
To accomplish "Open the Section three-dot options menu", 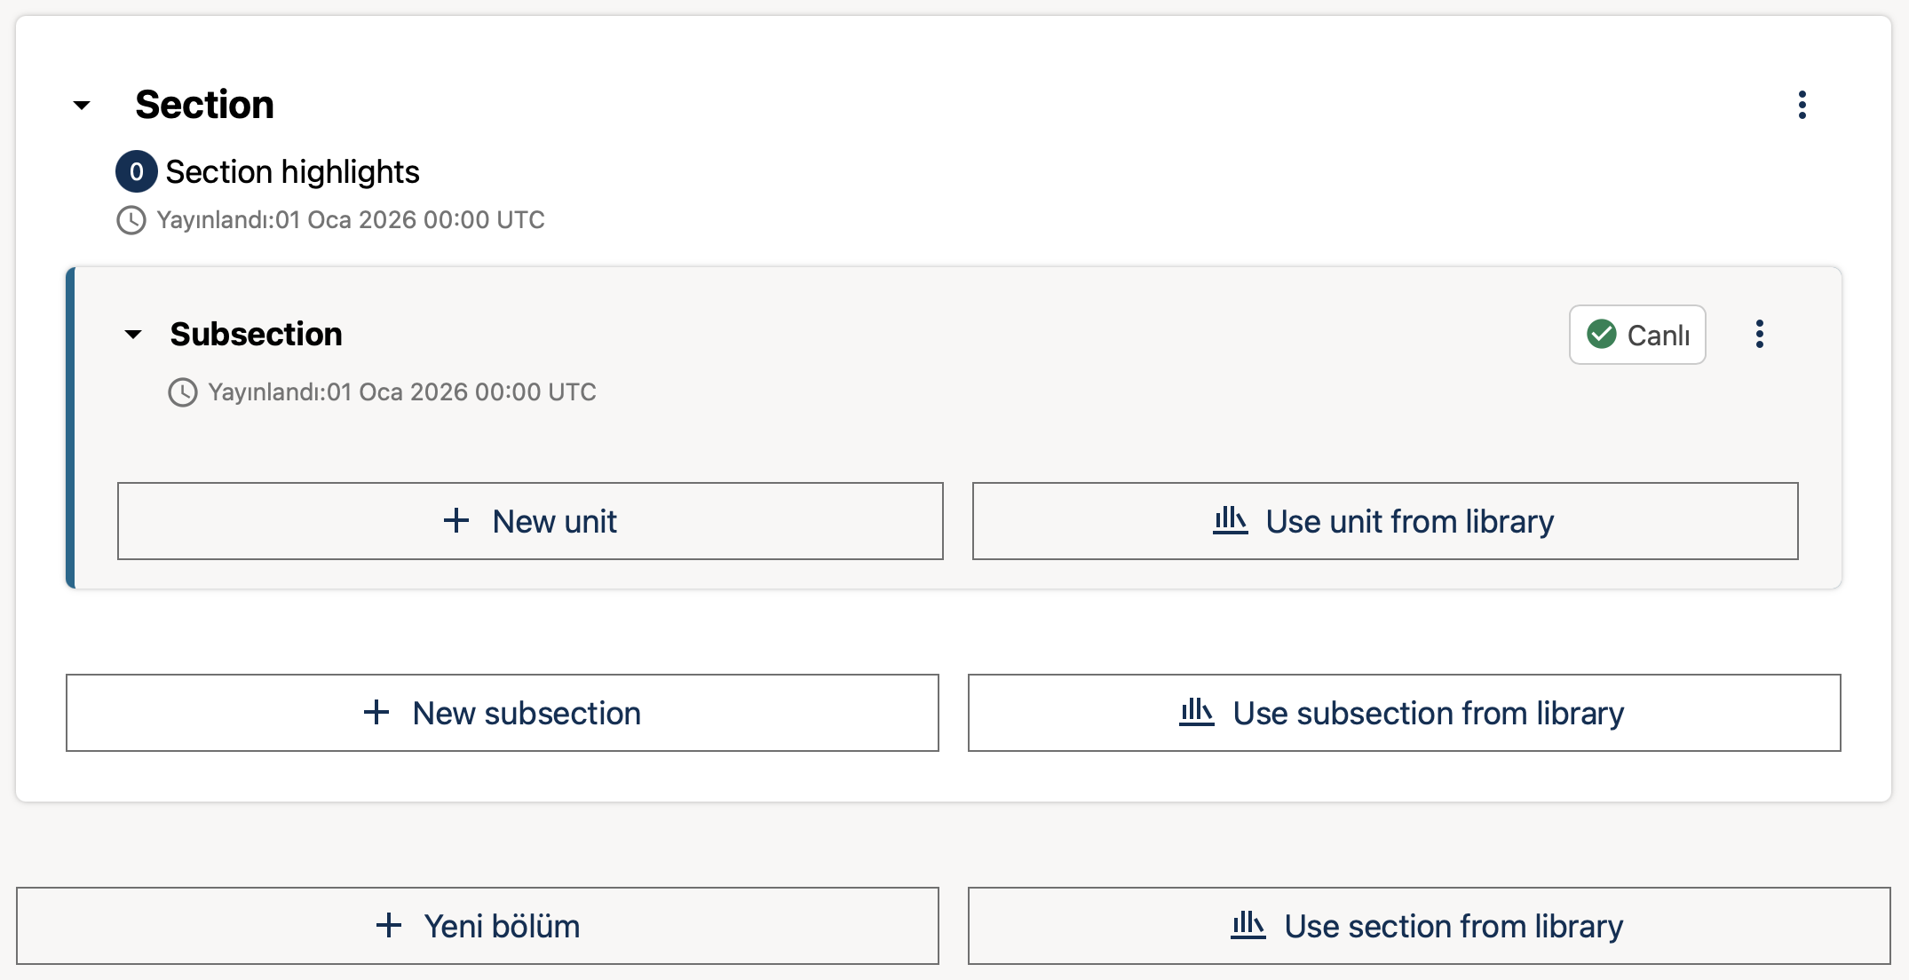I will 1802,105.
